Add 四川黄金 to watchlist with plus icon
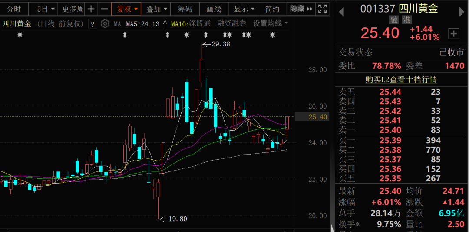Screen dimensions: 469x232 (x=454, y=33)
